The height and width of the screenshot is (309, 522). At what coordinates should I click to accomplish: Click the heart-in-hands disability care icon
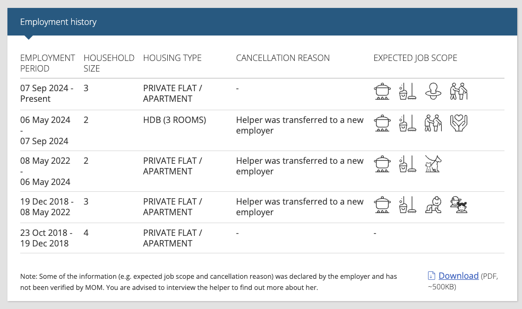click(458, 123)
